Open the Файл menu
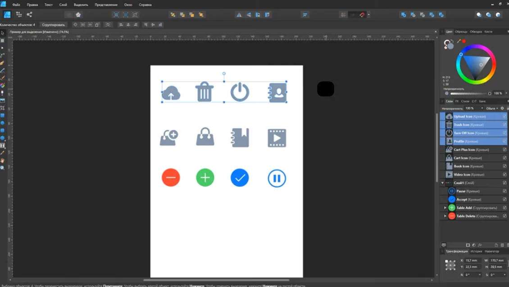Viewport: 509px width, 287px height. tap(16, 5)
